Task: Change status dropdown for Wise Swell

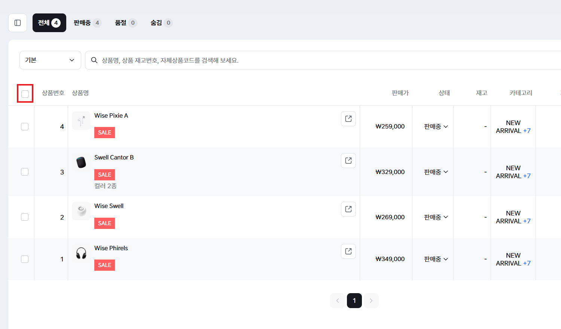Action: pos(436,217)
